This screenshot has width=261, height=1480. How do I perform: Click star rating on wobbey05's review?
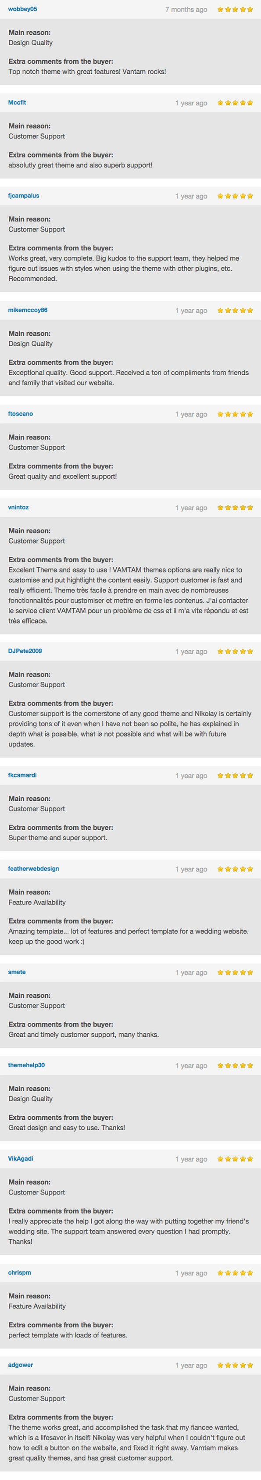tap(235, 9)
